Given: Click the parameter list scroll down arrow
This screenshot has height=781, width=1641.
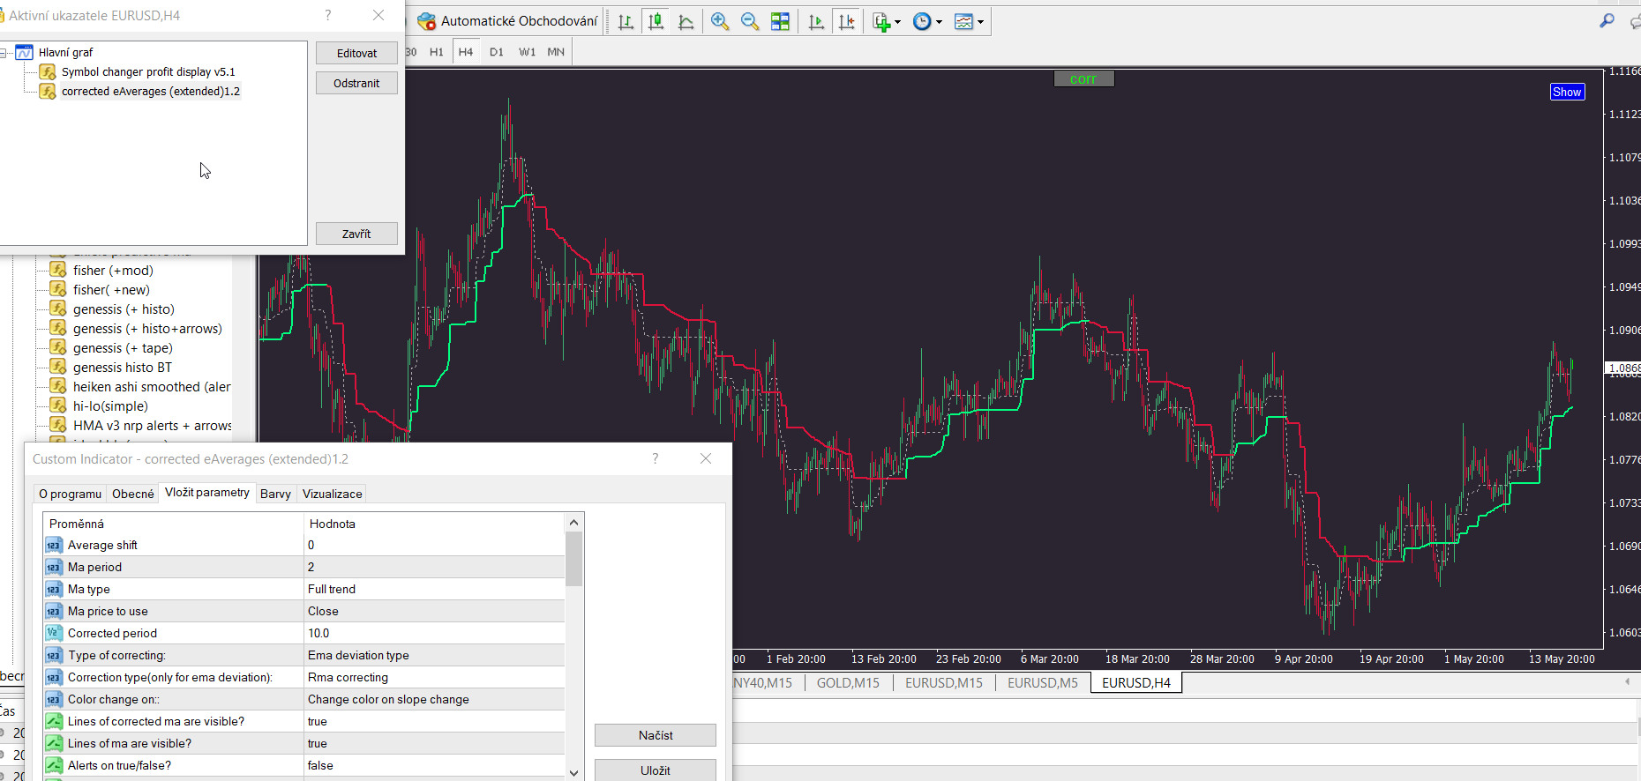Looking at the screenshot, I should coord(573,773).
